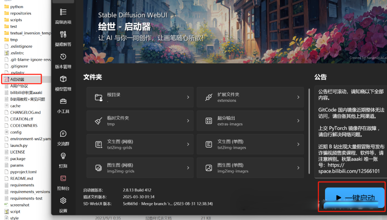Image resolution: width=387 pixels, height=220 pixels.
Task: Open the 文生图 (单图) folder card
Action: [250, 144]
